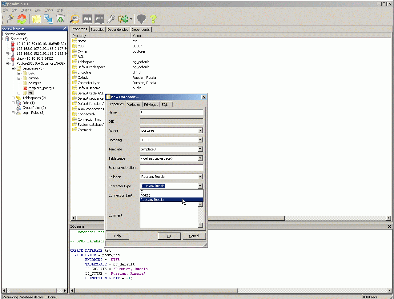
Task: Click the disconnected 10.10.10.69 server icon
Action: pos(13,44)
